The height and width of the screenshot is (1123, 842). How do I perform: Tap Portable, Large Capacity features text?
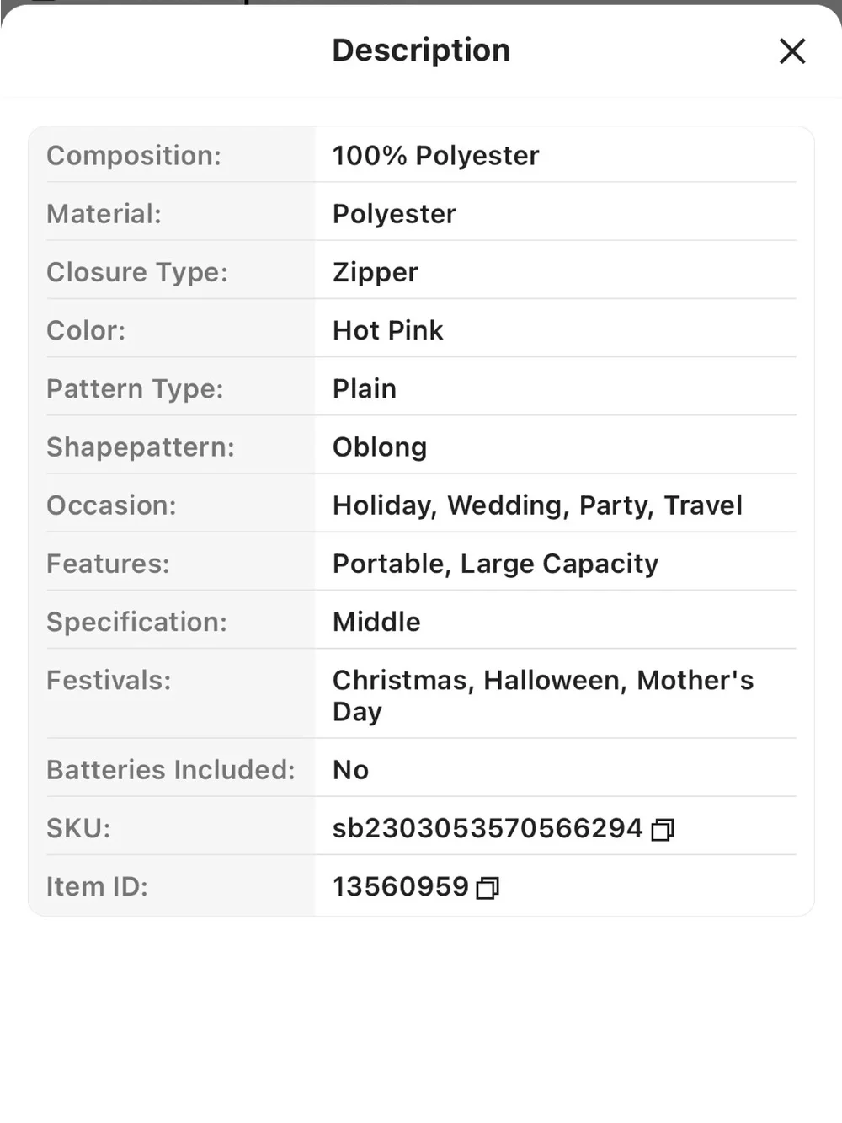[x=496, y=564]
